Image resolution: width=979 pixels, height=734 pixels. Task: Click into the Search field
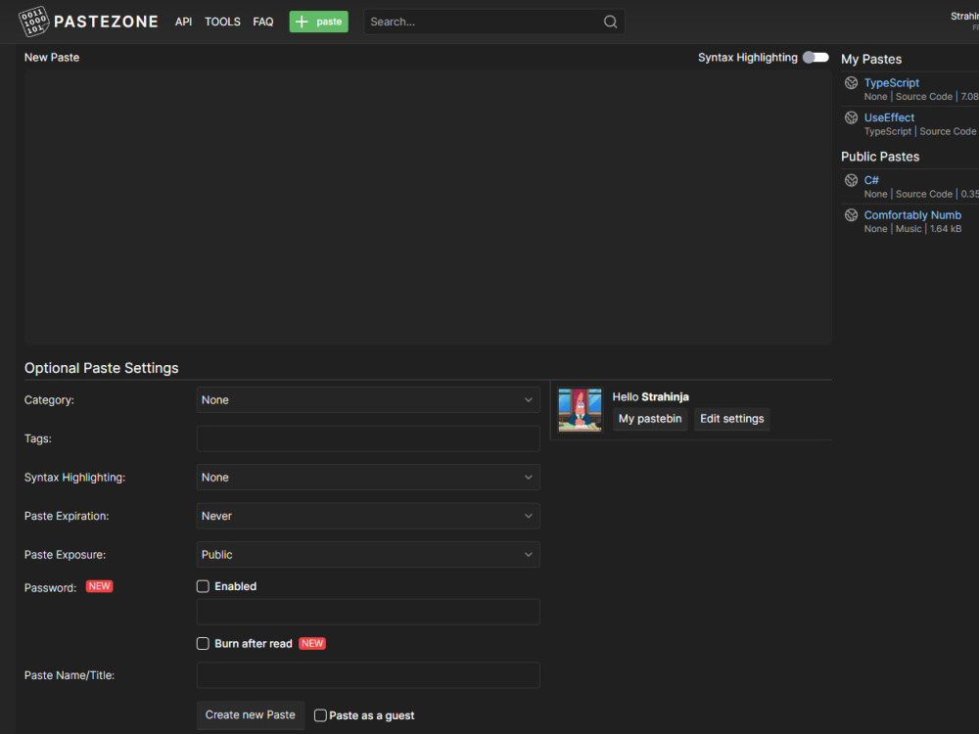493,22
